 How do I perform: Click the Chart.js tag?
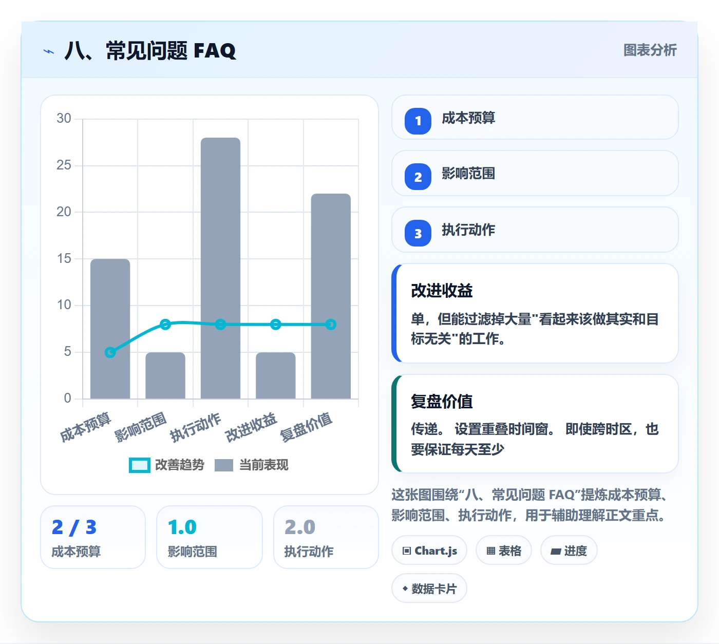pos(429,551)
